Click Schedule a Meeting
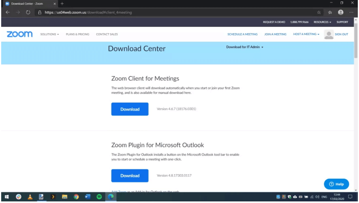359x203 pixels. pos(242,34)
